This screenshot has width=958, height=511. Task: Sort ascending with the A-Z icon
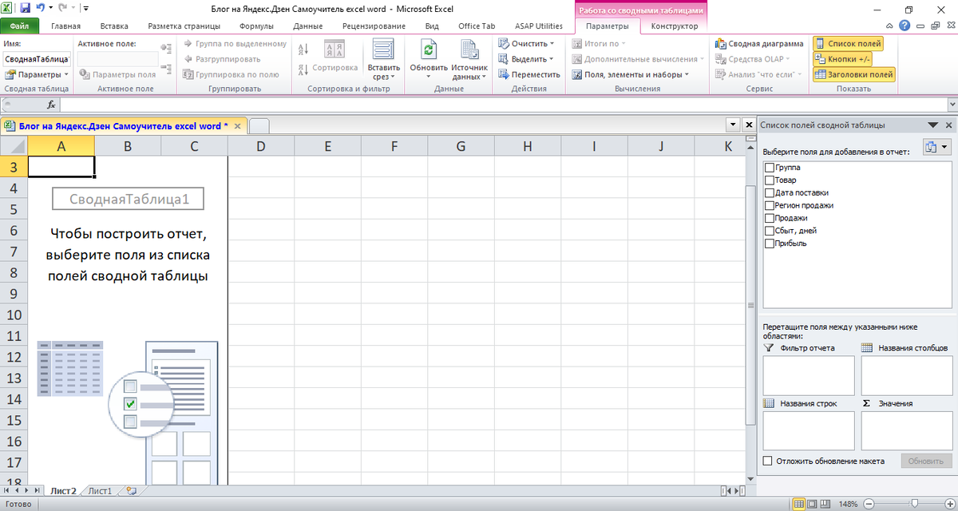pyautogui.click(x=303, y=50)
